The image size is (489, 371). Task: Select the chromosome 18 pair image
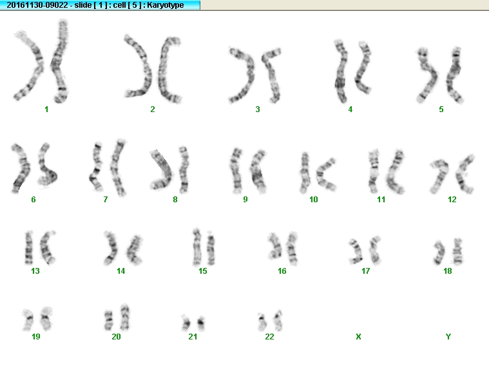pyautogui.click(x=448, y=252)
